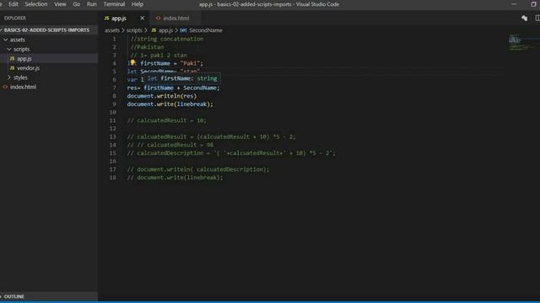This screenshot has width=540, height=303.
Task: Click the assets breadcrumb segment
Action: point(112,30)
